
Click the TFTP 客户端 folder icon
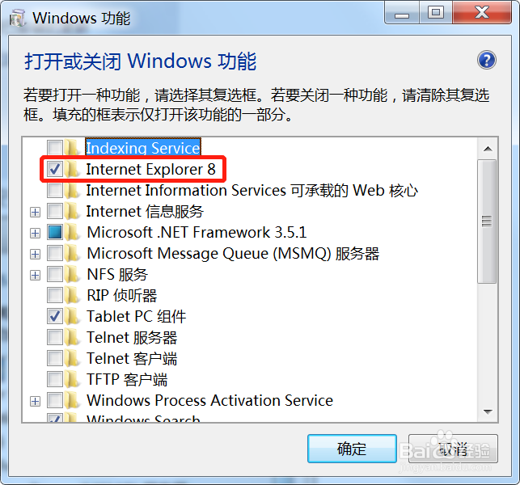tap(71, 379)
